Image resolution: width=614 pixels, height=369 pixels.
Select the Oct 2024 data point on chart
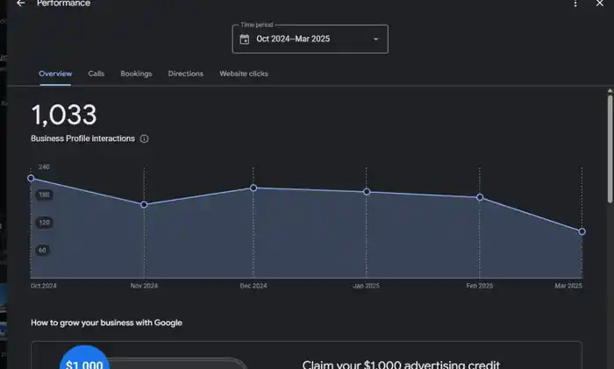pyautogui.click(x=31, y=179)
